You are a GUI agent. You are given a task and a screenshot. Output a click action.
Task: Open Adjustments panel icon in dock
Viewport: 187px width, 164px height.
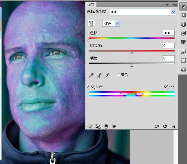pyautogui.click(x=183, y=7)
